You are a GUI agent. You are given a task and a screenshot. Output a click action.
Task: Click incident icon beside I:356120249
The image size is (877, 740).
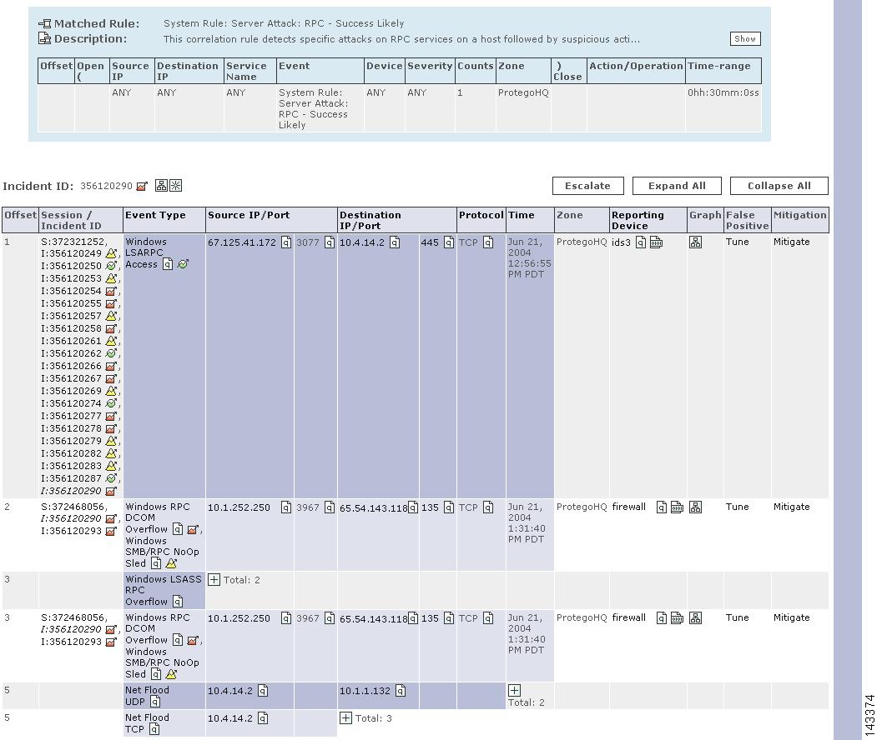111,254
